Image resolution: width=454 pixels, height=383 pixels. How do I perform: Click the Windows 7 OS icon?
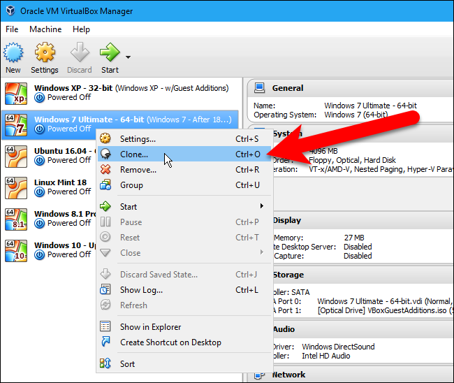16,125
